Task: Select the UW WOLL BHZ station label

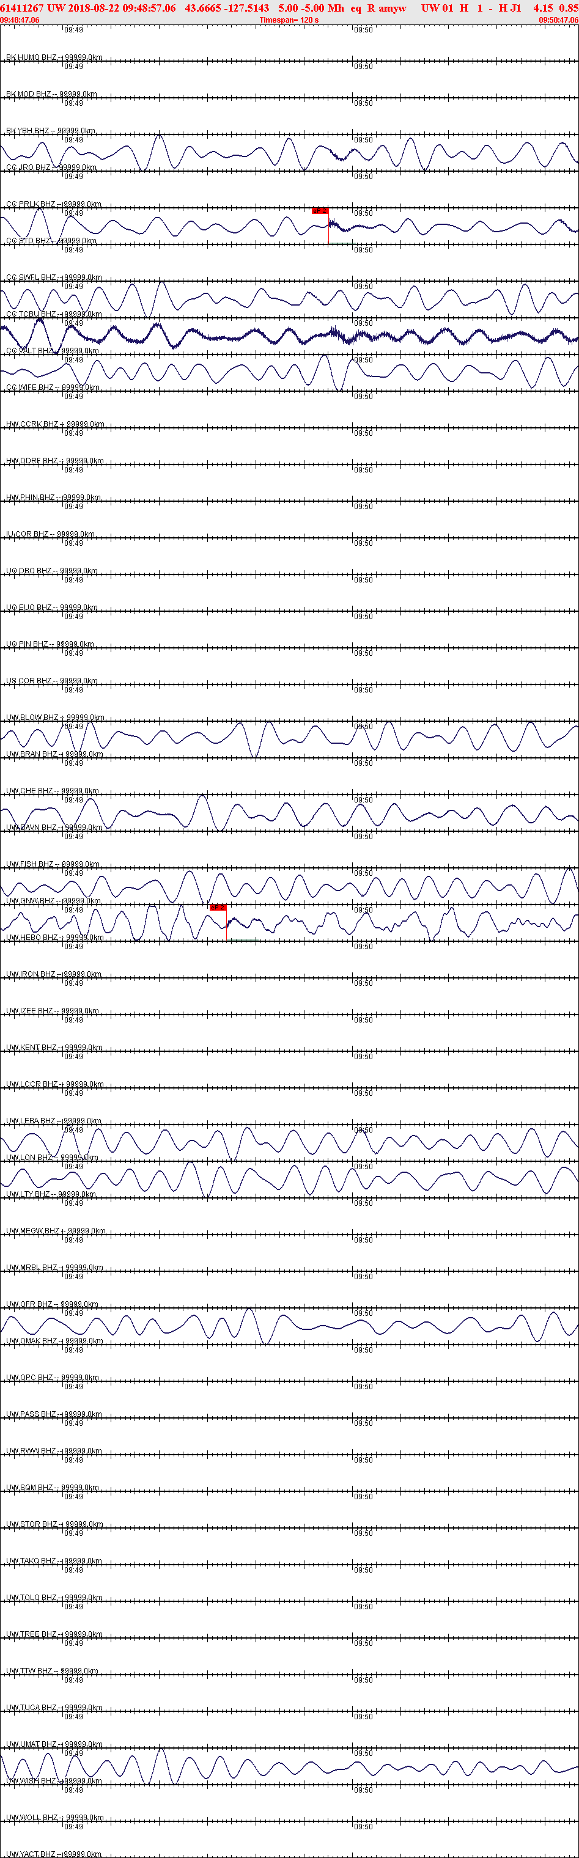Action: coord(55,1818)
